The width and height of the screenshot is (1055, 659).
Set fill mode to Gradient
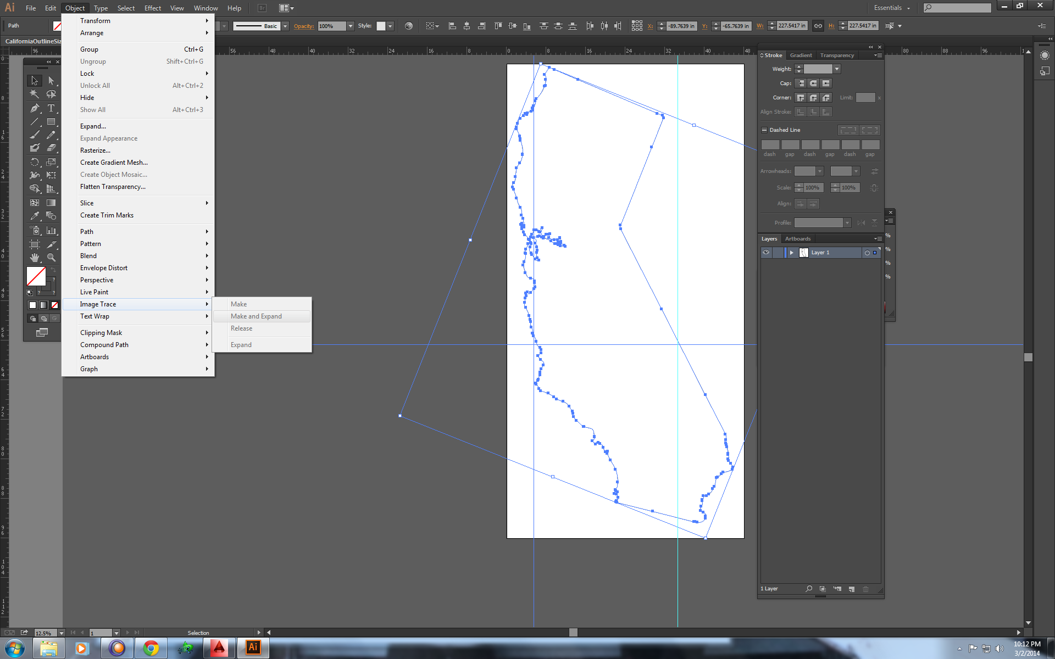(x=43, y=305)
